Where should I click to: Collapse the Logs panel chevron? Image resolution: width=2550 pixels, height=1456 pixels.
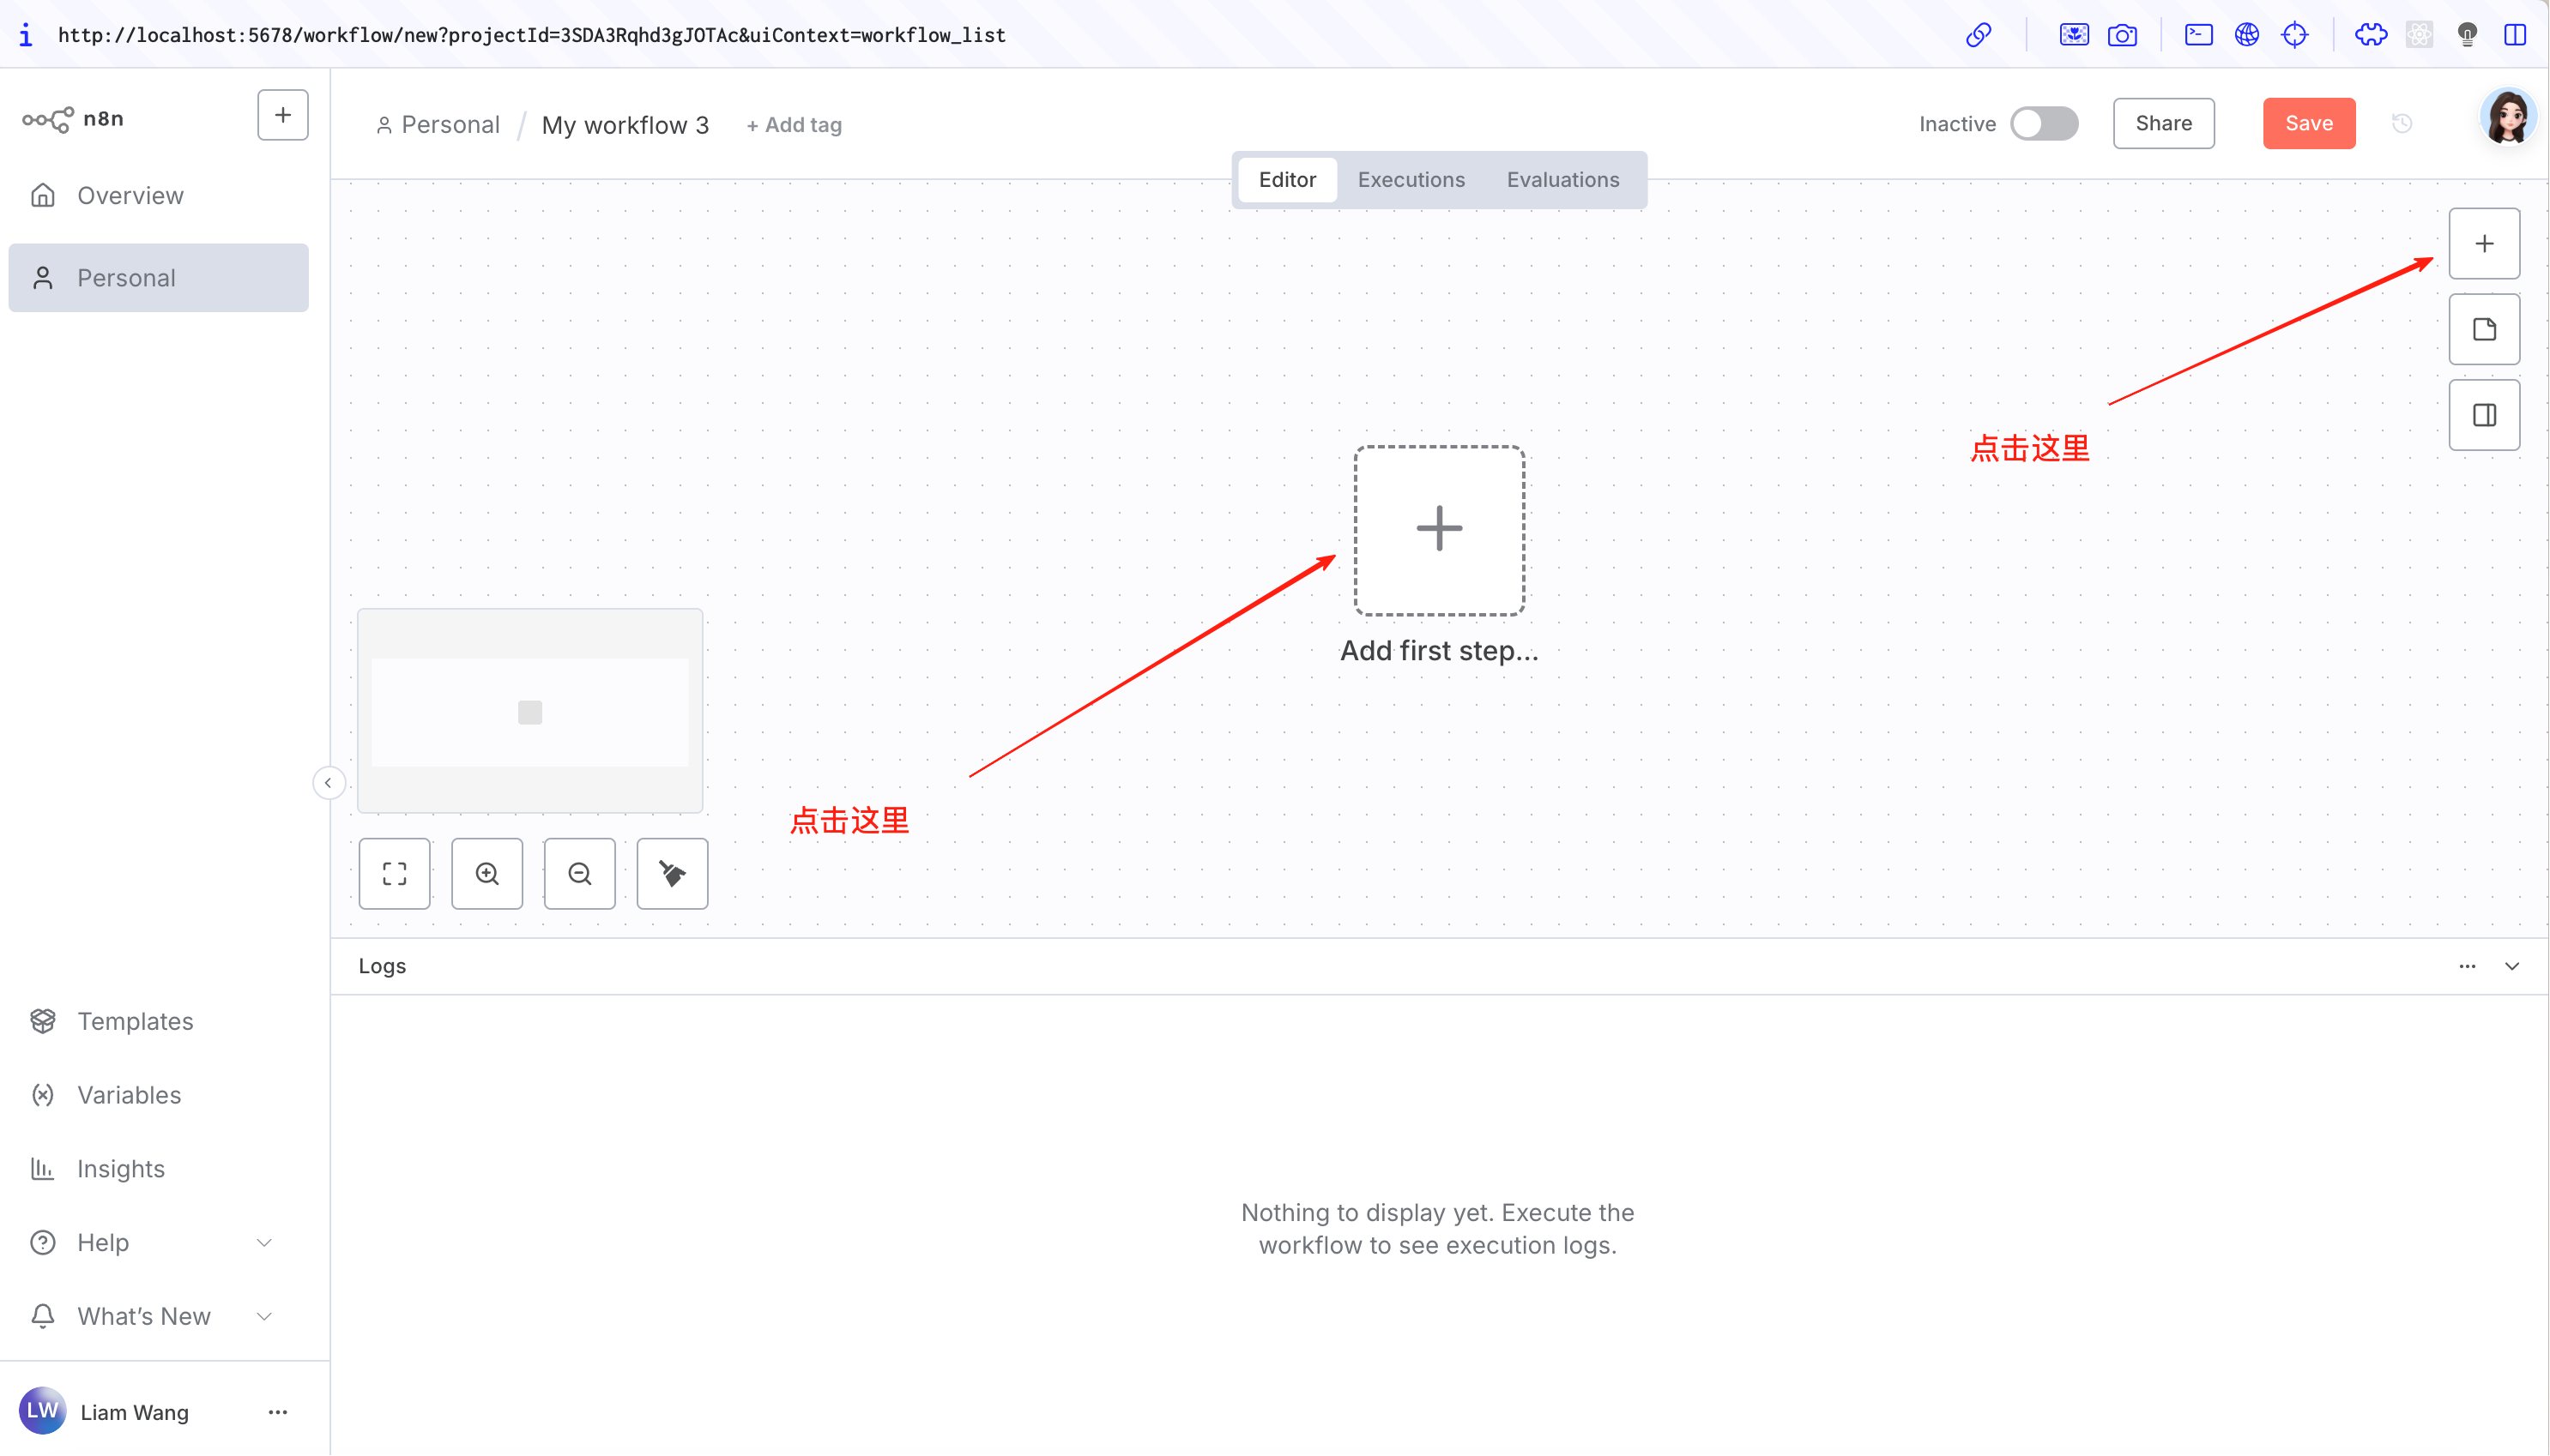click(2511, 966)
